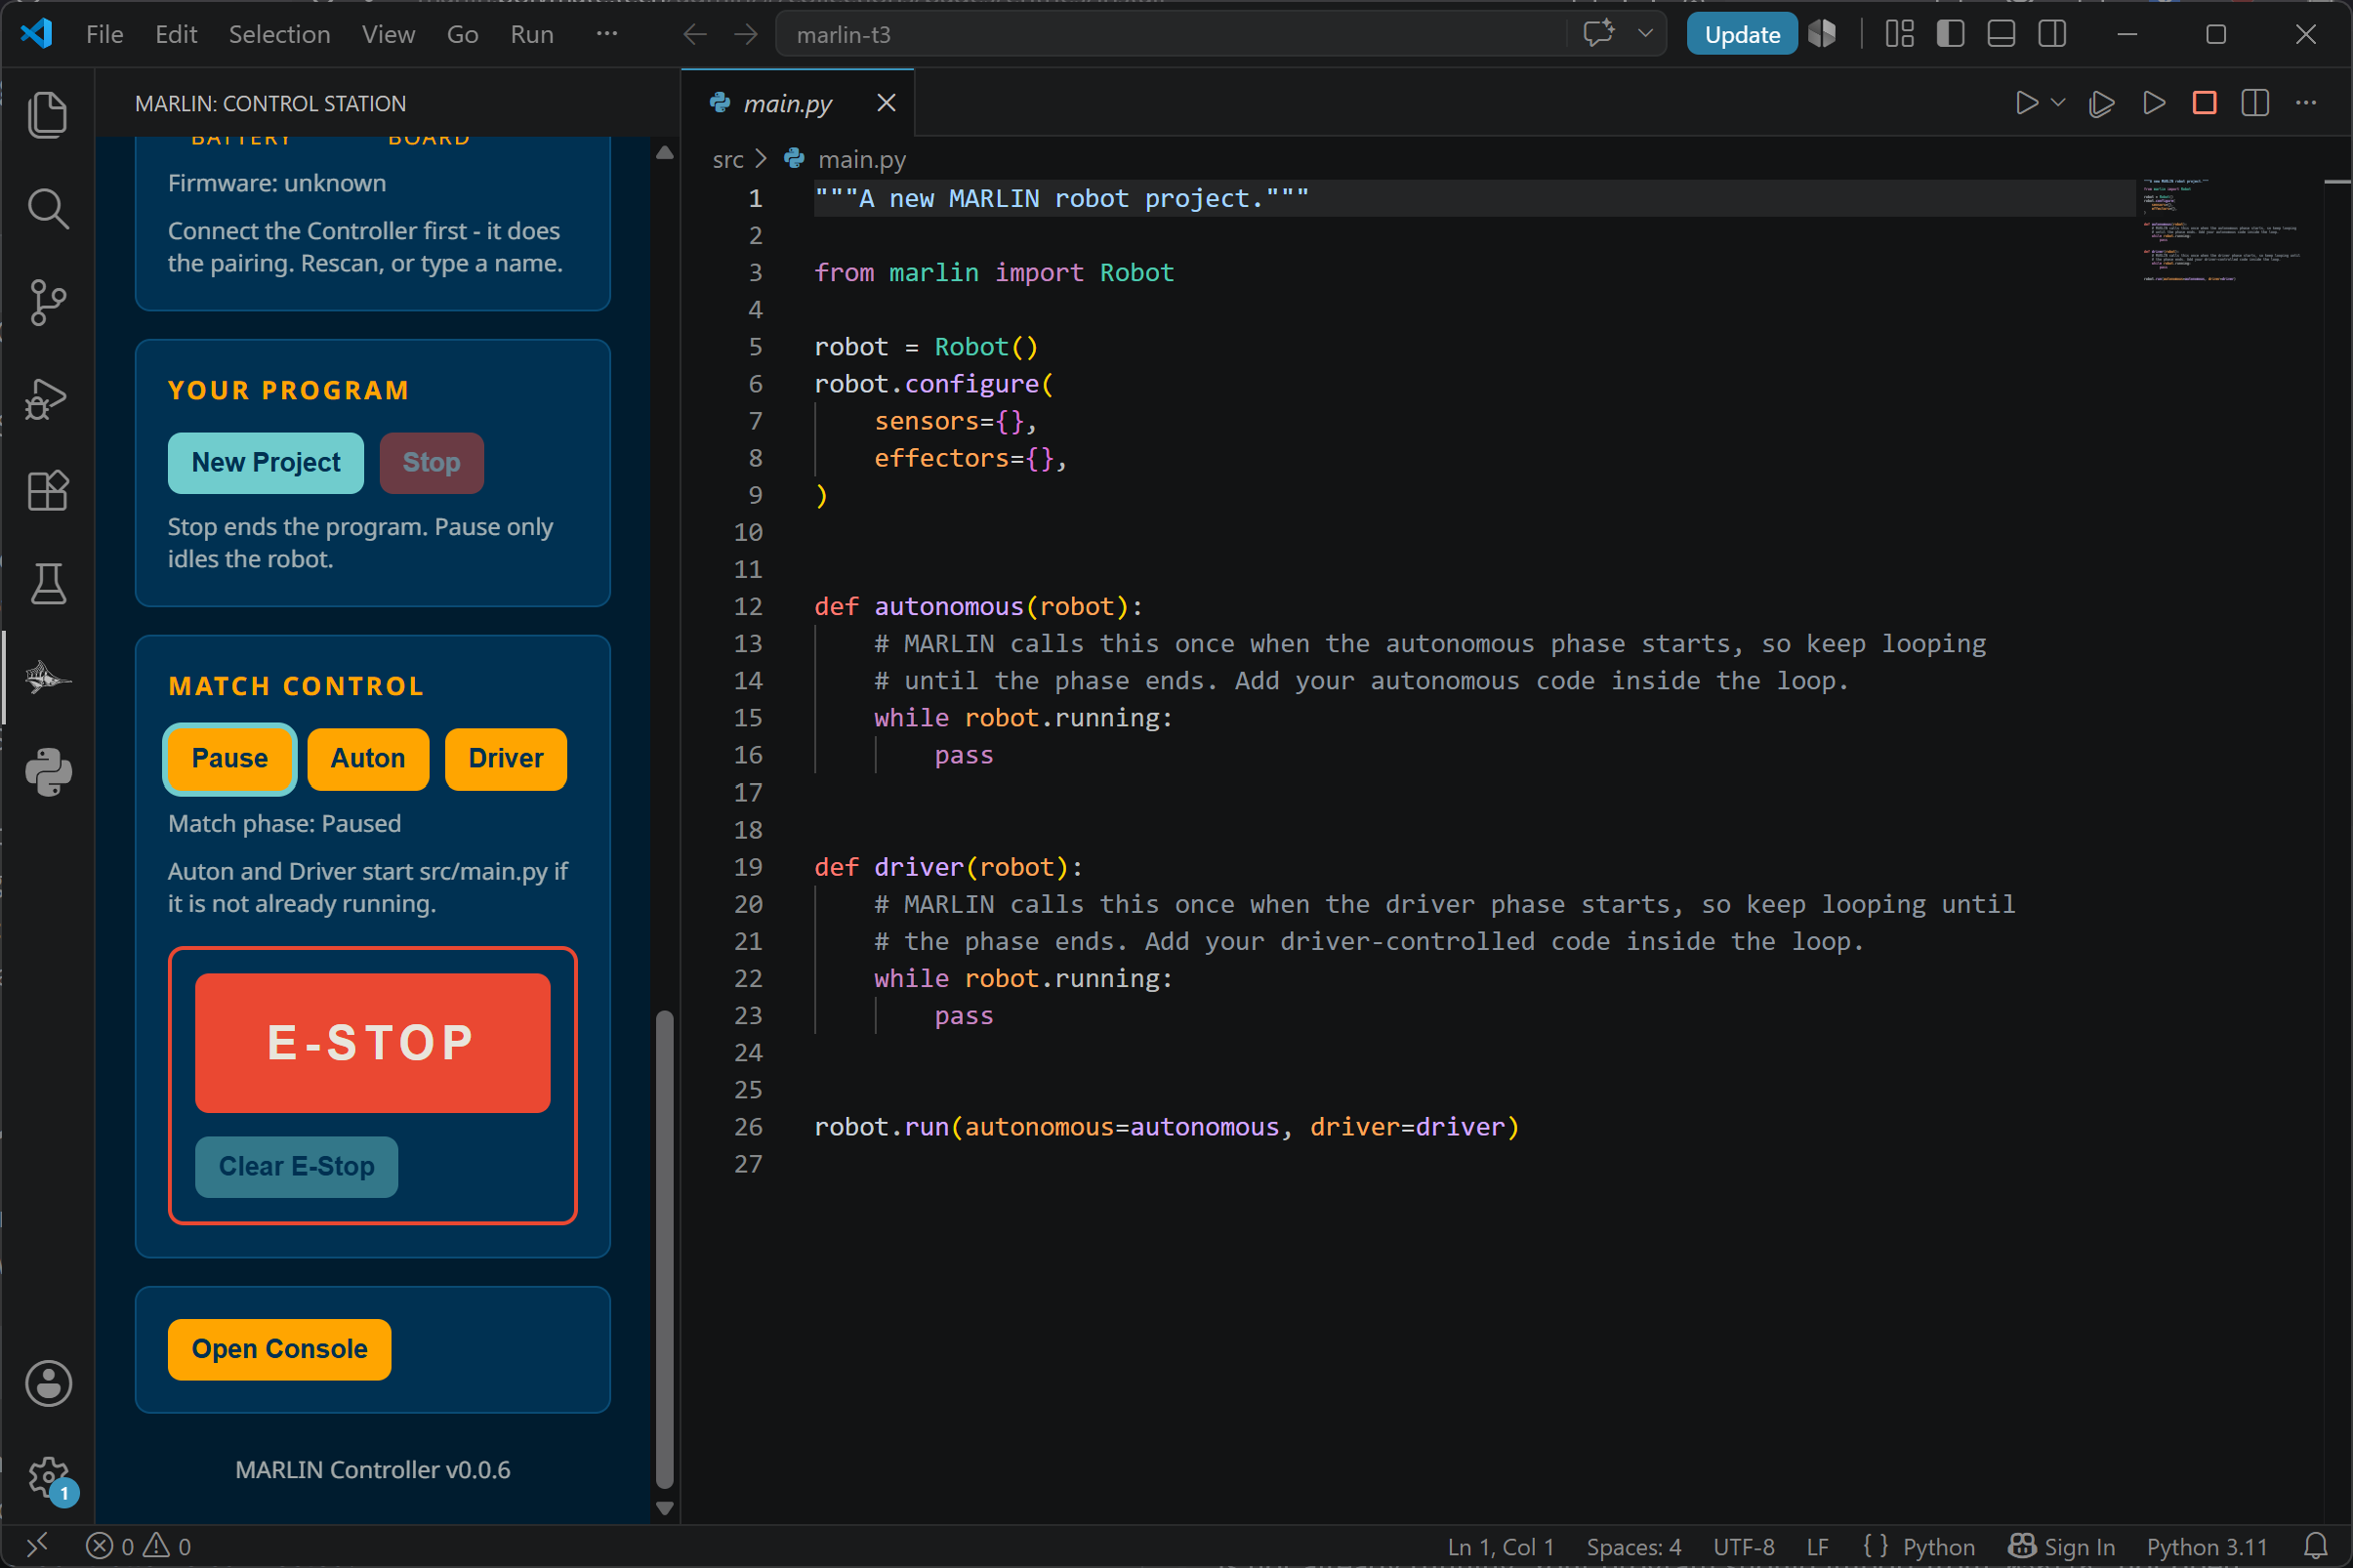
Task: Toggle the bottom panel visibility
Action: [2001, 34]
